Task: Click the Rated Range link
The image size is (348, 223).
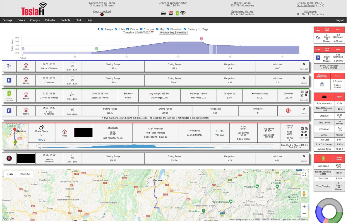Action: (242, 3)
